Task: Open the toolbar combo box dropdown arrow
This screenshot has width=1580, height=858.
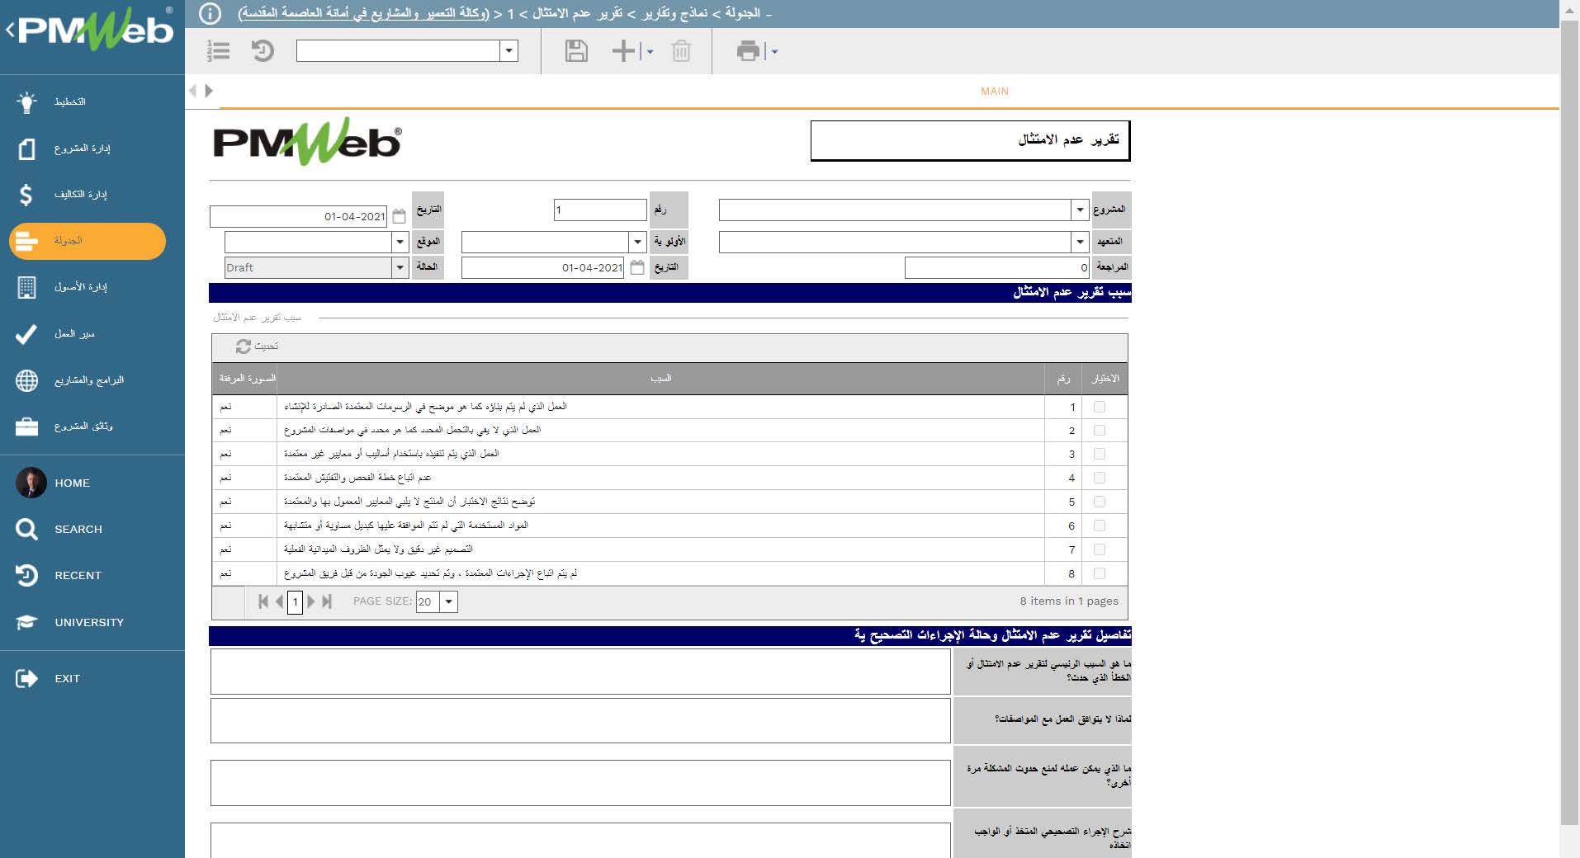Action: point(509,51)
